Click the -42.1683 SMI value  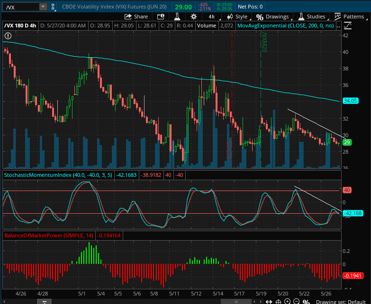tap(126, 175)
